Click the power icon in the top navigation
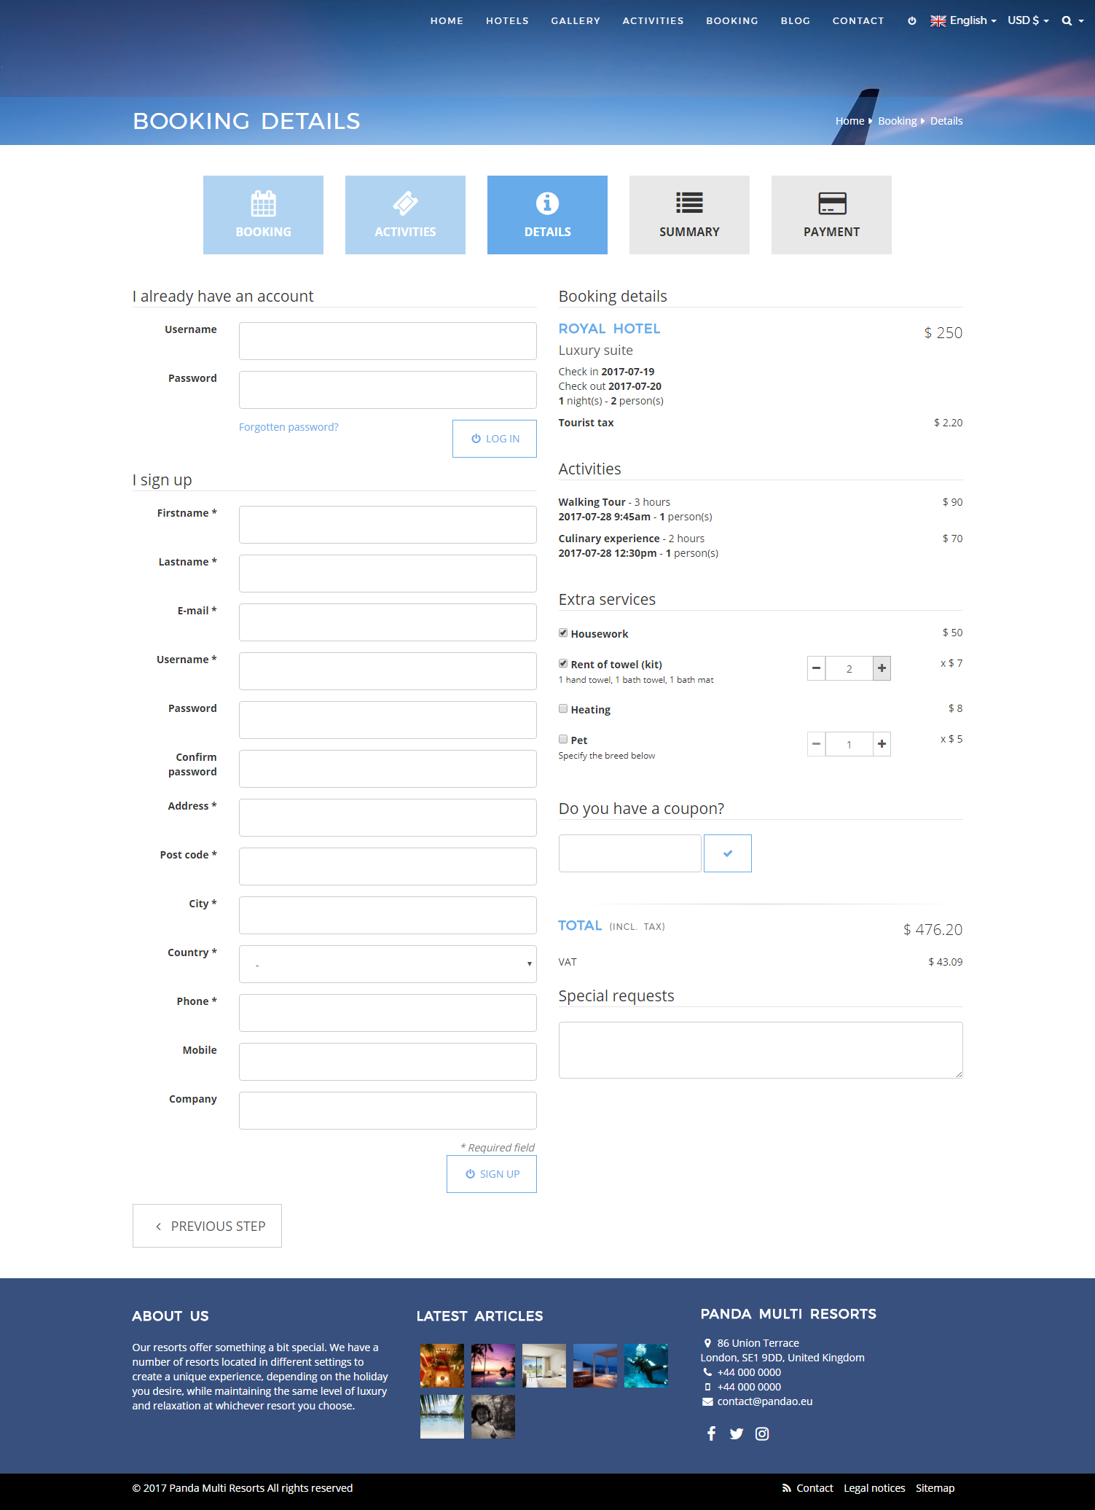Image resolution: width=1095 pixels, height=1510 pixels. point(911,21)
